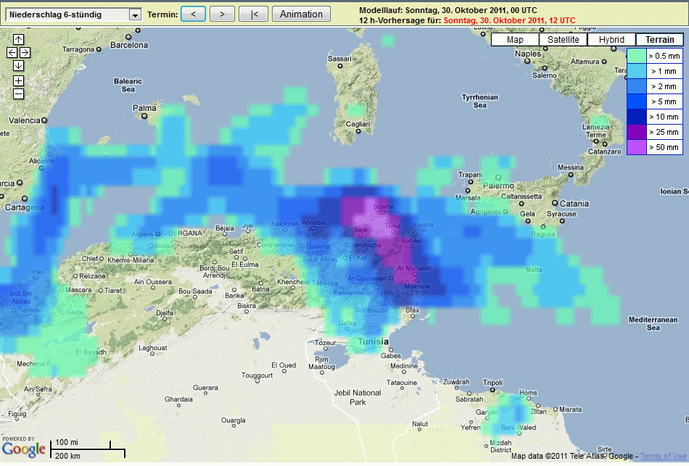The height and width of the screenshot is (466, 689).
Task: Click the map scale bar
Action: 88,449
